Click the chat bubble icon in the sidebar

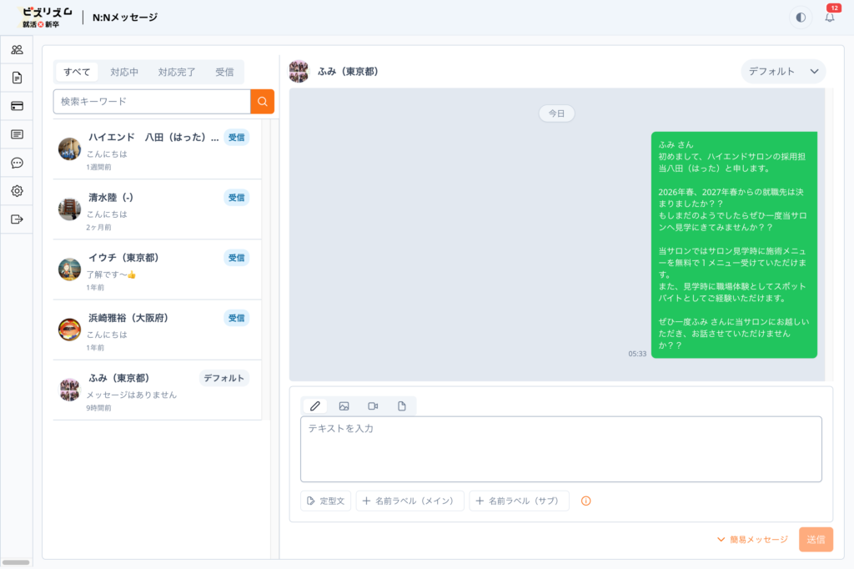17,163
